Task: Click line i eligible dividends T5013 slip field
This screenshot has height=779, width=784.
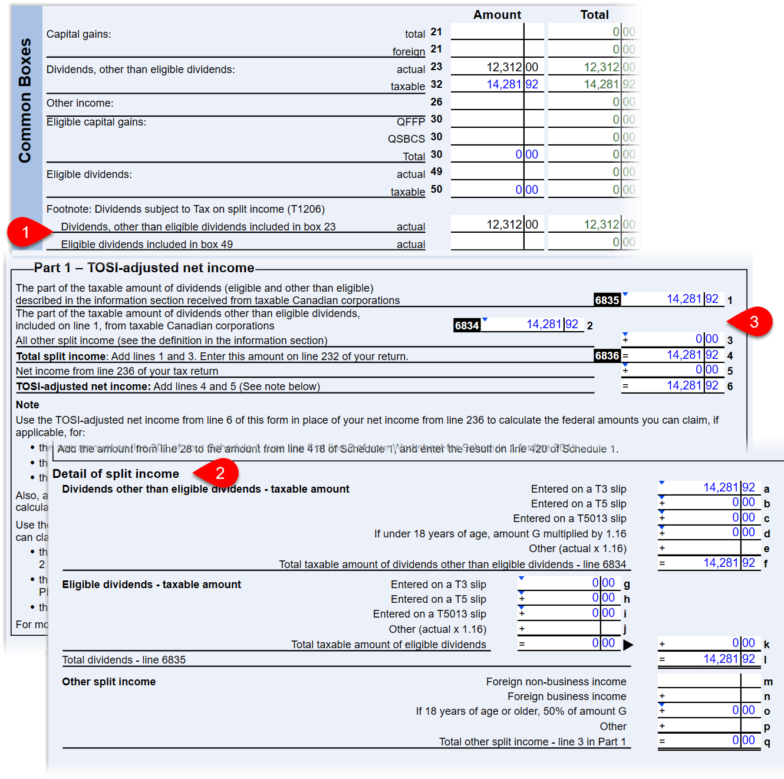Action: (569, 613)
